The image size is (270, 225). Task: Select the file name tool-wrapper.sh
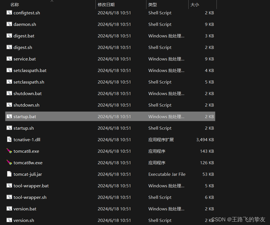pos(30,197)
